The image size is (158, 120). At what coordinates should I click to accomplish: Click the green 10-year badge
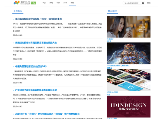(33, 3)
